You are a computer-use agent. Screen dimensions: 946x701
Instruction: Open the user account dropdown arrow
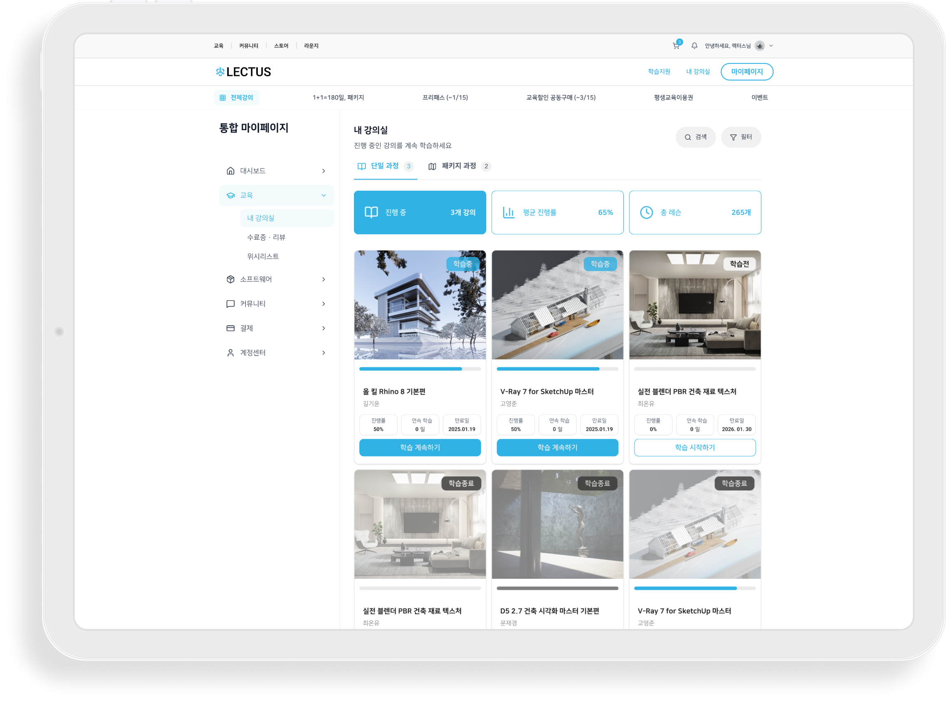coord(771,46)
